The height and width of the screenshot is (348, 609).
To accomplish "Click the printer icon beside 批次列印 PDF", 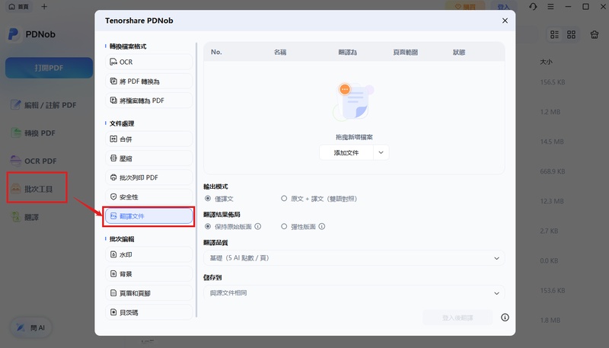I will coord(113,177).
